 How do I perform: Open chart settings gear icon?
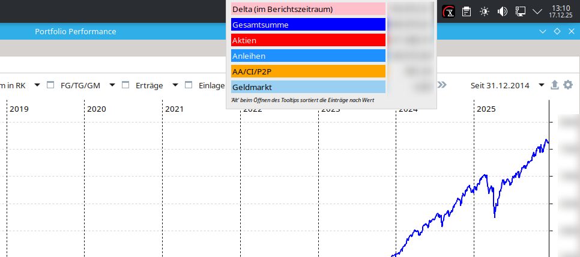pos(568,85)
